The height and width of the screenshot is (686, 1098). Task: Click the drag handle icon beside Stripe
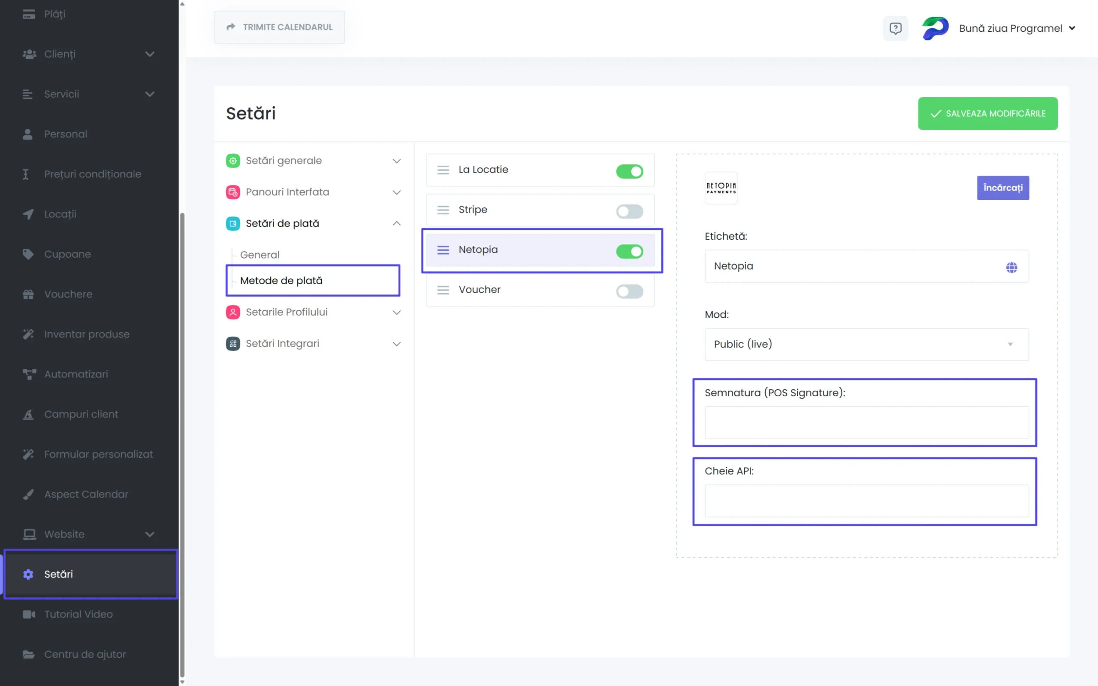[443, 210]
